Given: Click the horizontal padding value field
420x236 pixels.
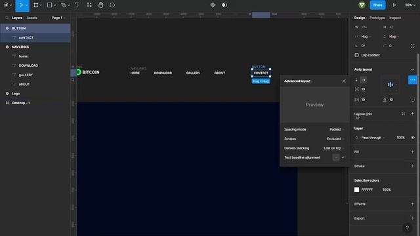Looking at the screenshot, I should click(363, 100).
